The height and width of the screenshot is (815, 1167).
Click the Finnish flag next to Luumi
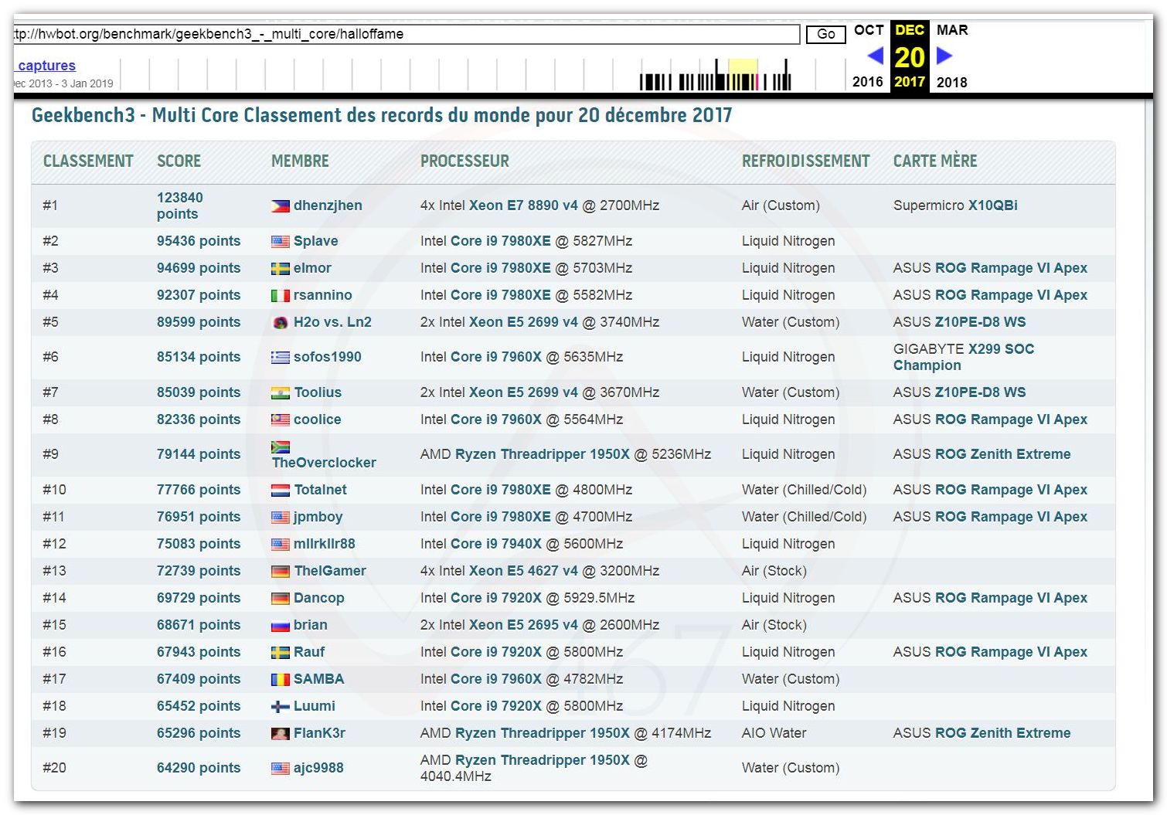280,706
